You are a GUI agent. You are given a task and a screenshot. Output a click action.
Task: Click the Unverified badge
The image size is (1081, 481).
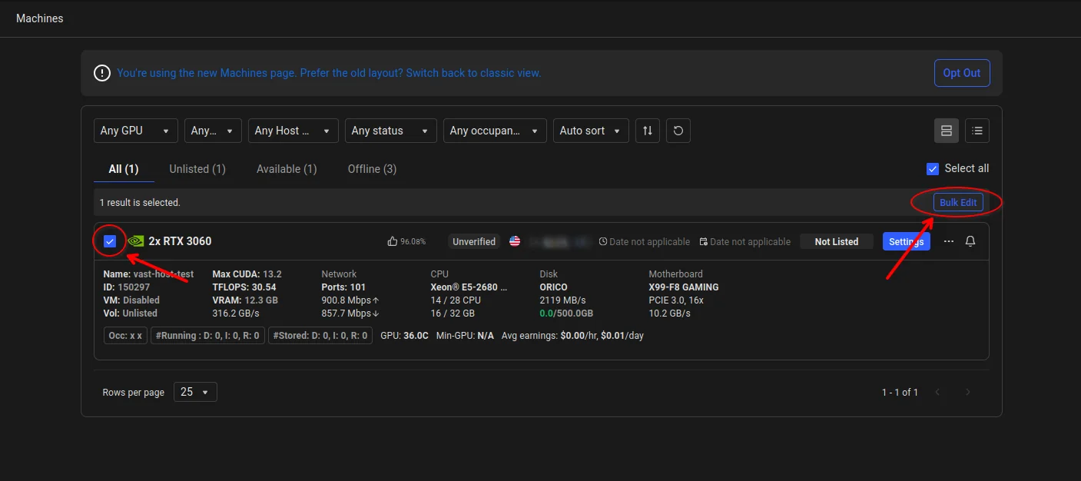click(474, 241)
